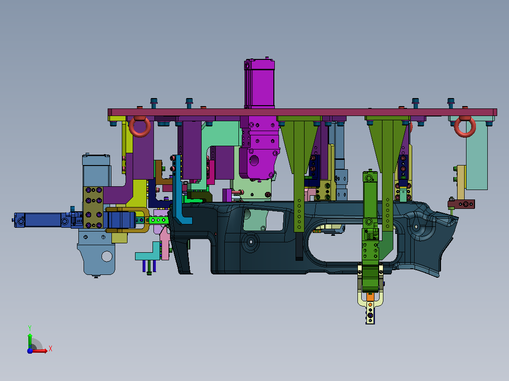Select the long maroon top mounting plate
Viewport: 509px width, 381px height.
coord(302,112)
